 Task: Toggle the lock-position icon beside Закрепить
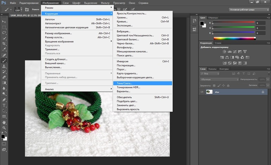tap(223, 85)
